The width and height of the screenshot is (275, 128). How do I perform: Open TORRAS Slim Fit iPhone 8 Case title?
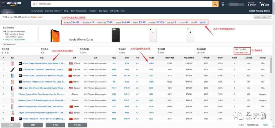tap(44, 69)
